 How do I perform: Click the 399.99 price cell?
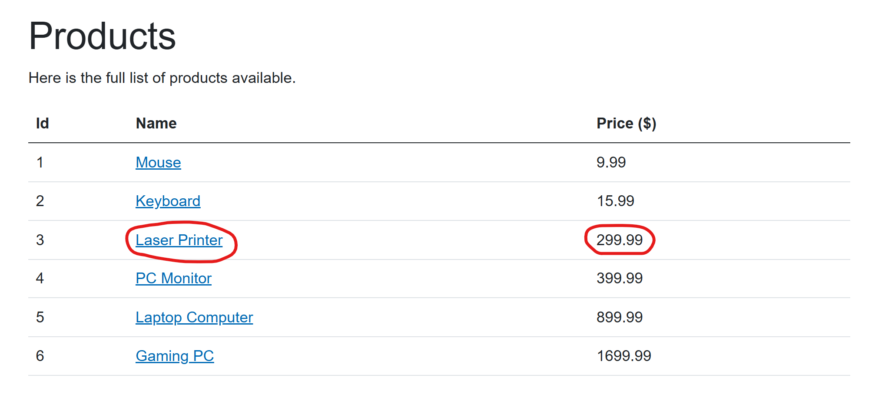click(x=619, y=278)
